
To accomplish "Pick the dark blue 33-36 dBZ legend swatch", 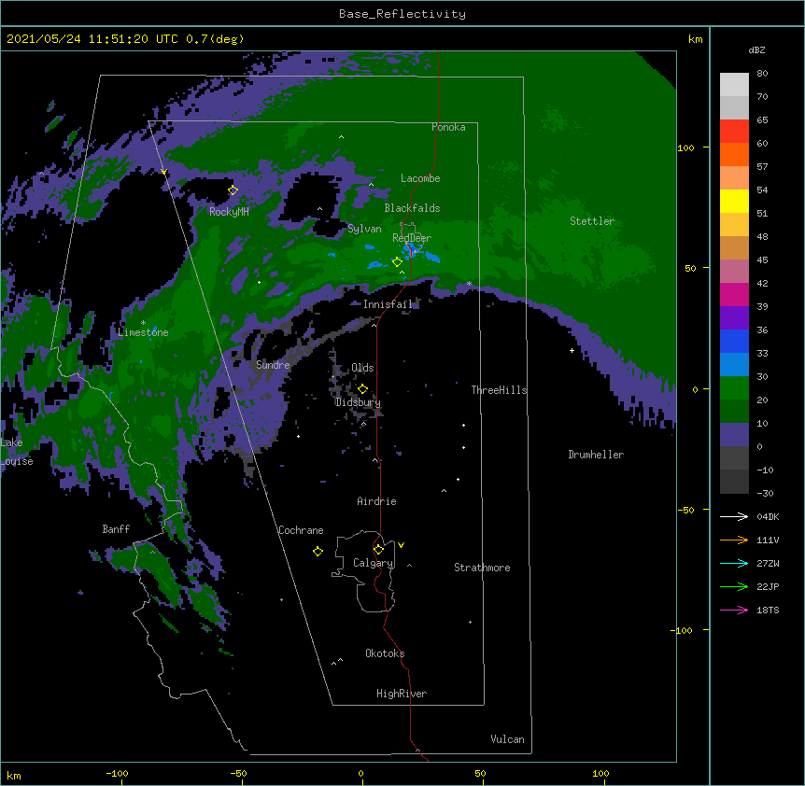I will click(x=734, y=341).
